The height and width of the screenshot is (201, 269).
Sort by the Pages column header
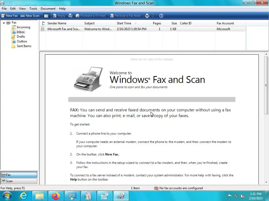(x=156, y=23)
